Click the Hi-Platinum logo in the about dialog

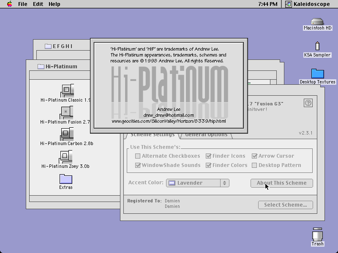(x=169, y=84)
